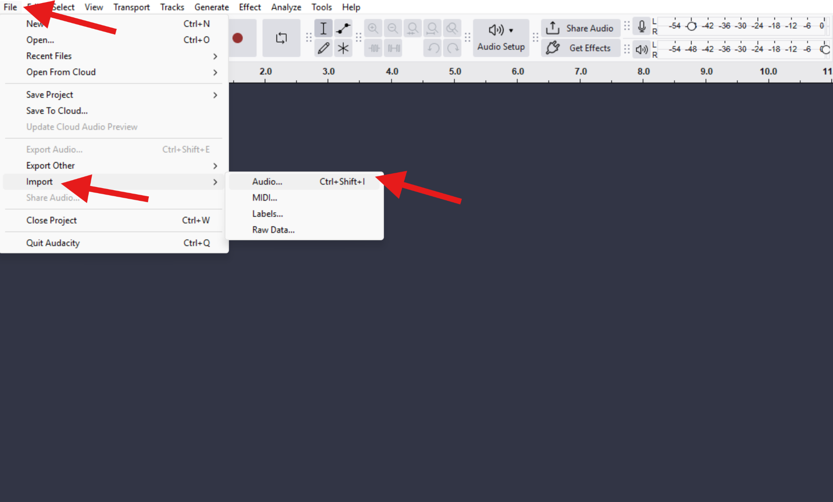Click the Silence audio selection icon

pos(392,48)
